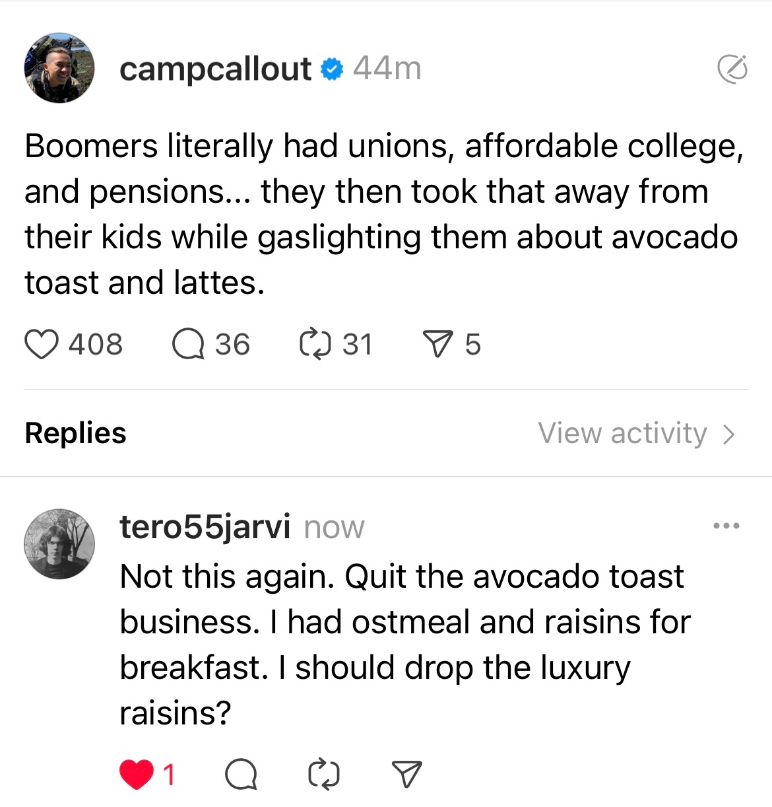772x807 pixels.
Task: Open comments on the campcallout post
Action: [189, 345]
